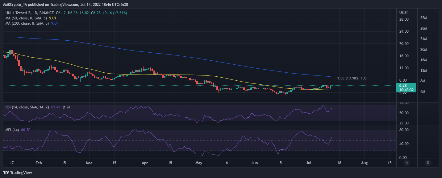Toggle the auto-scale 'A' button
This screenshot has height=178, width=442.
coord(407,163)
